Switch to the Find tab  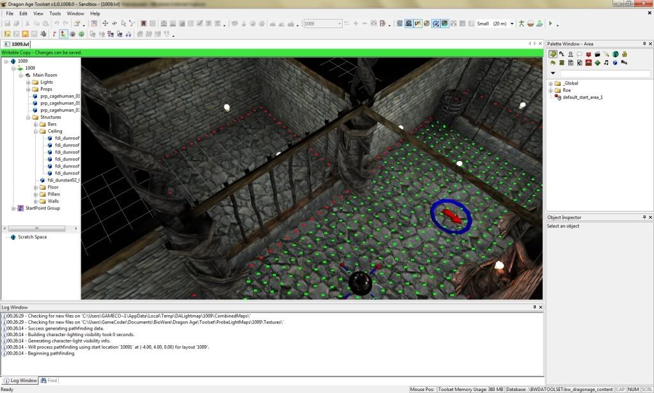(49, 380)
